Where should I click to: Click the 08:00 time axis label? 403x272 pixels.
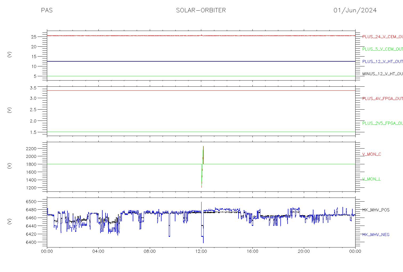pos(150,251)
